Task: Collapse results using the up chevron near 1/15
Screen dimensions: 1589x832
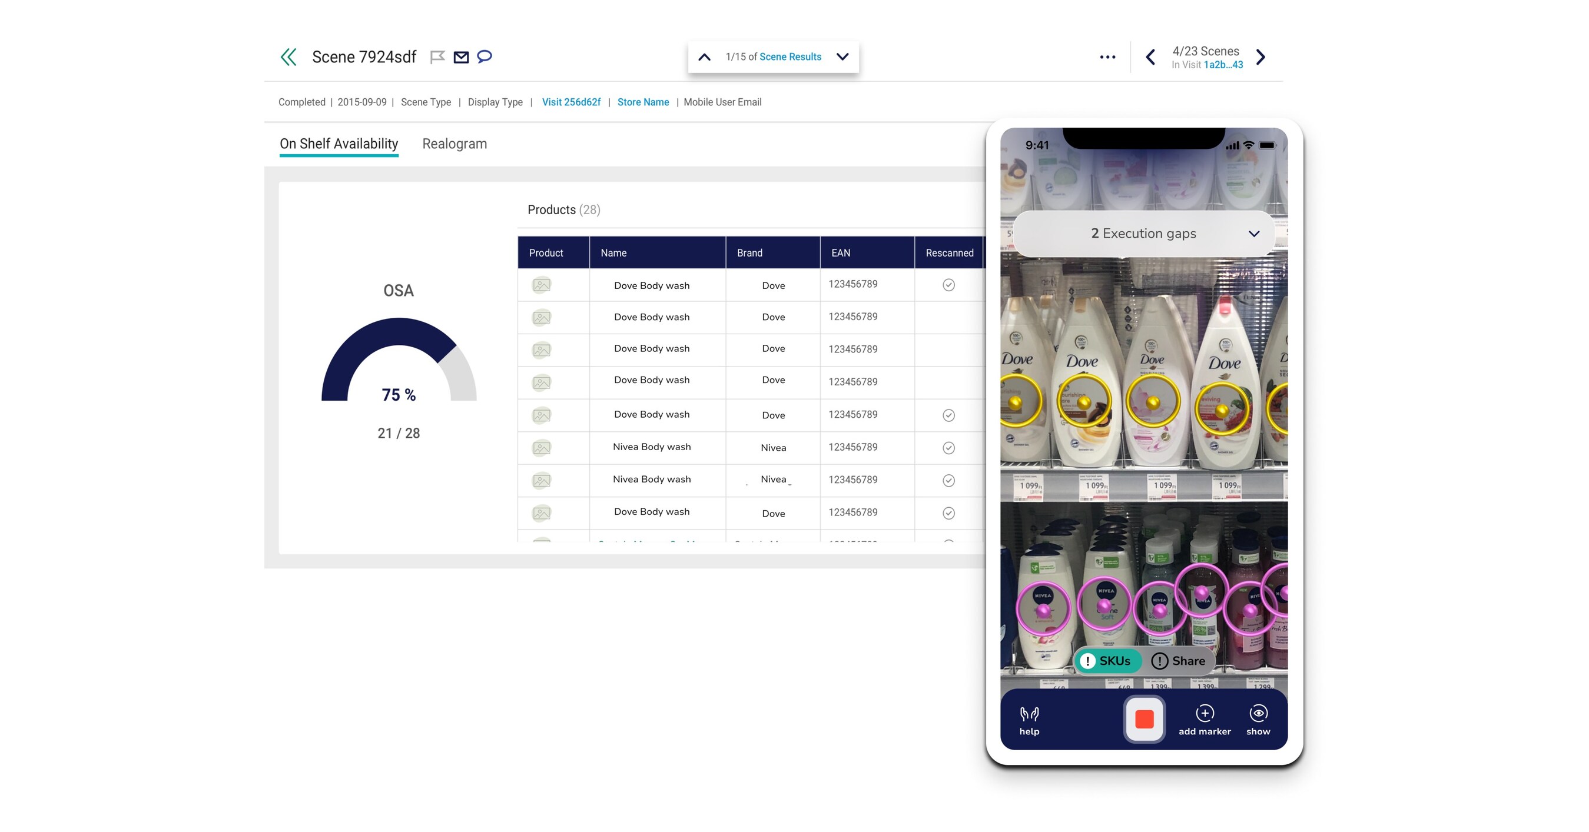Action: pos(705,56)
